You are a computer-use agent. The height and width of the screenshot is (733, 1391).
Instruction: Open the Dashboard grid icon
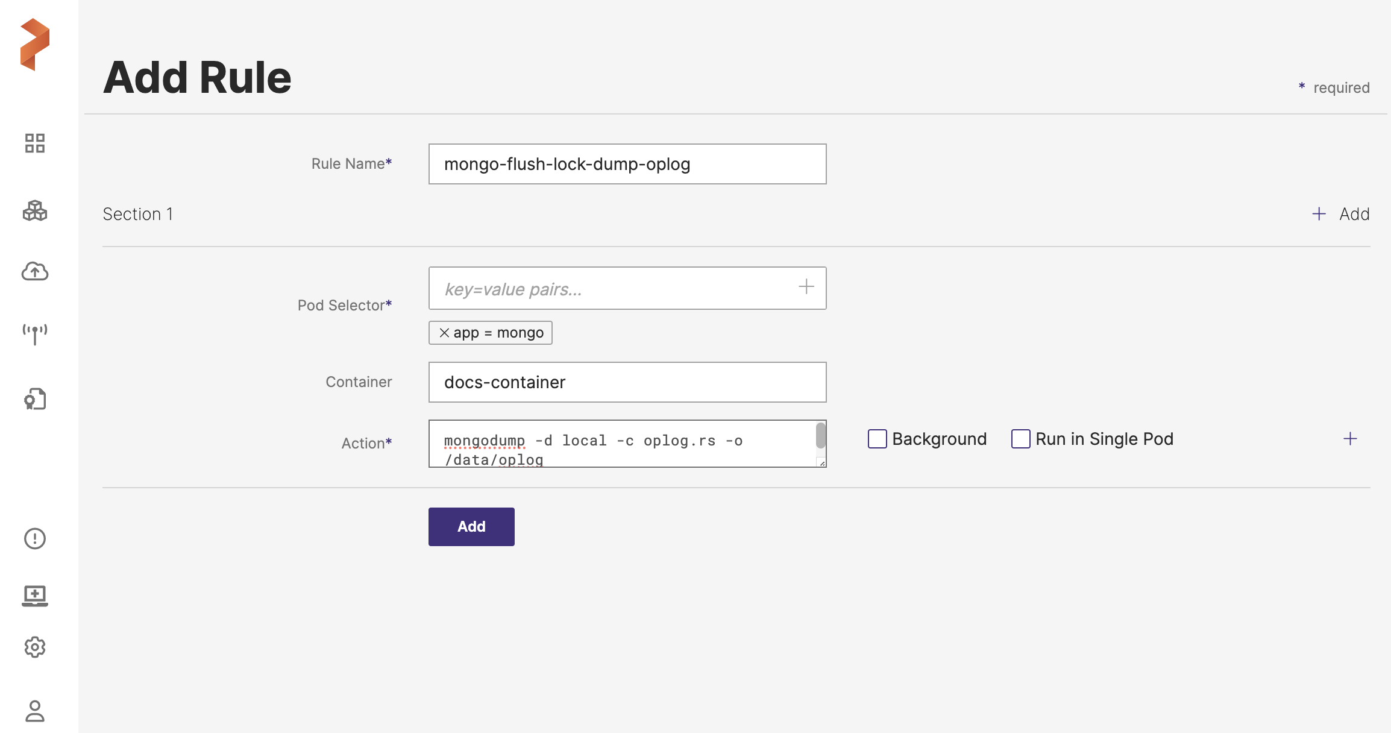[x=34, y=143]
